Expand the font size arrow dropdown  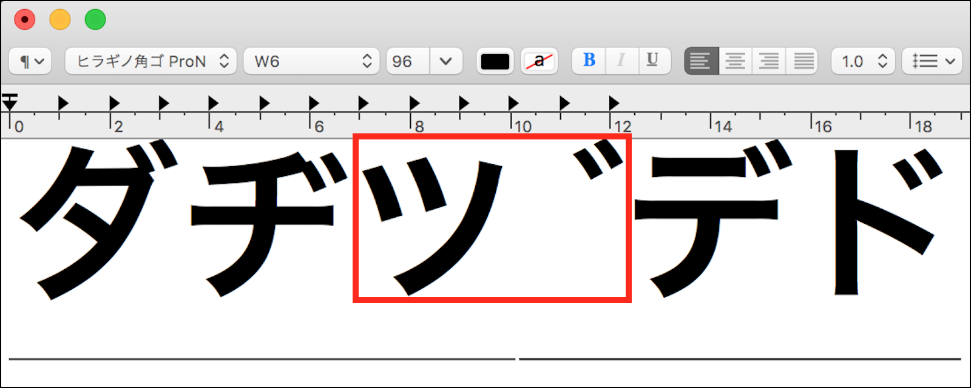pyautogui.click(x=446, y=61)
